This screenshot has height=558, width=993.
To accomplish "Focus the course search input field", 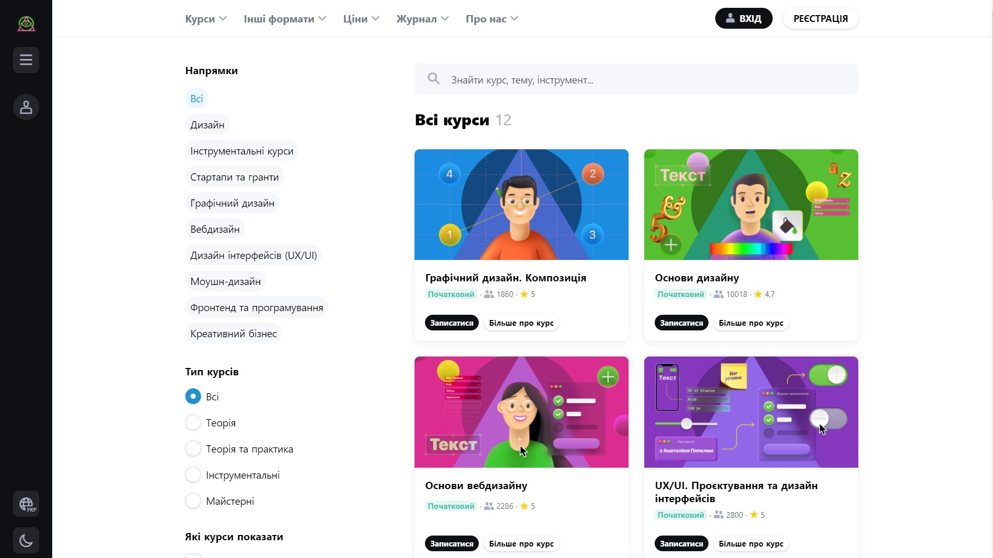I will pos(636,79).
